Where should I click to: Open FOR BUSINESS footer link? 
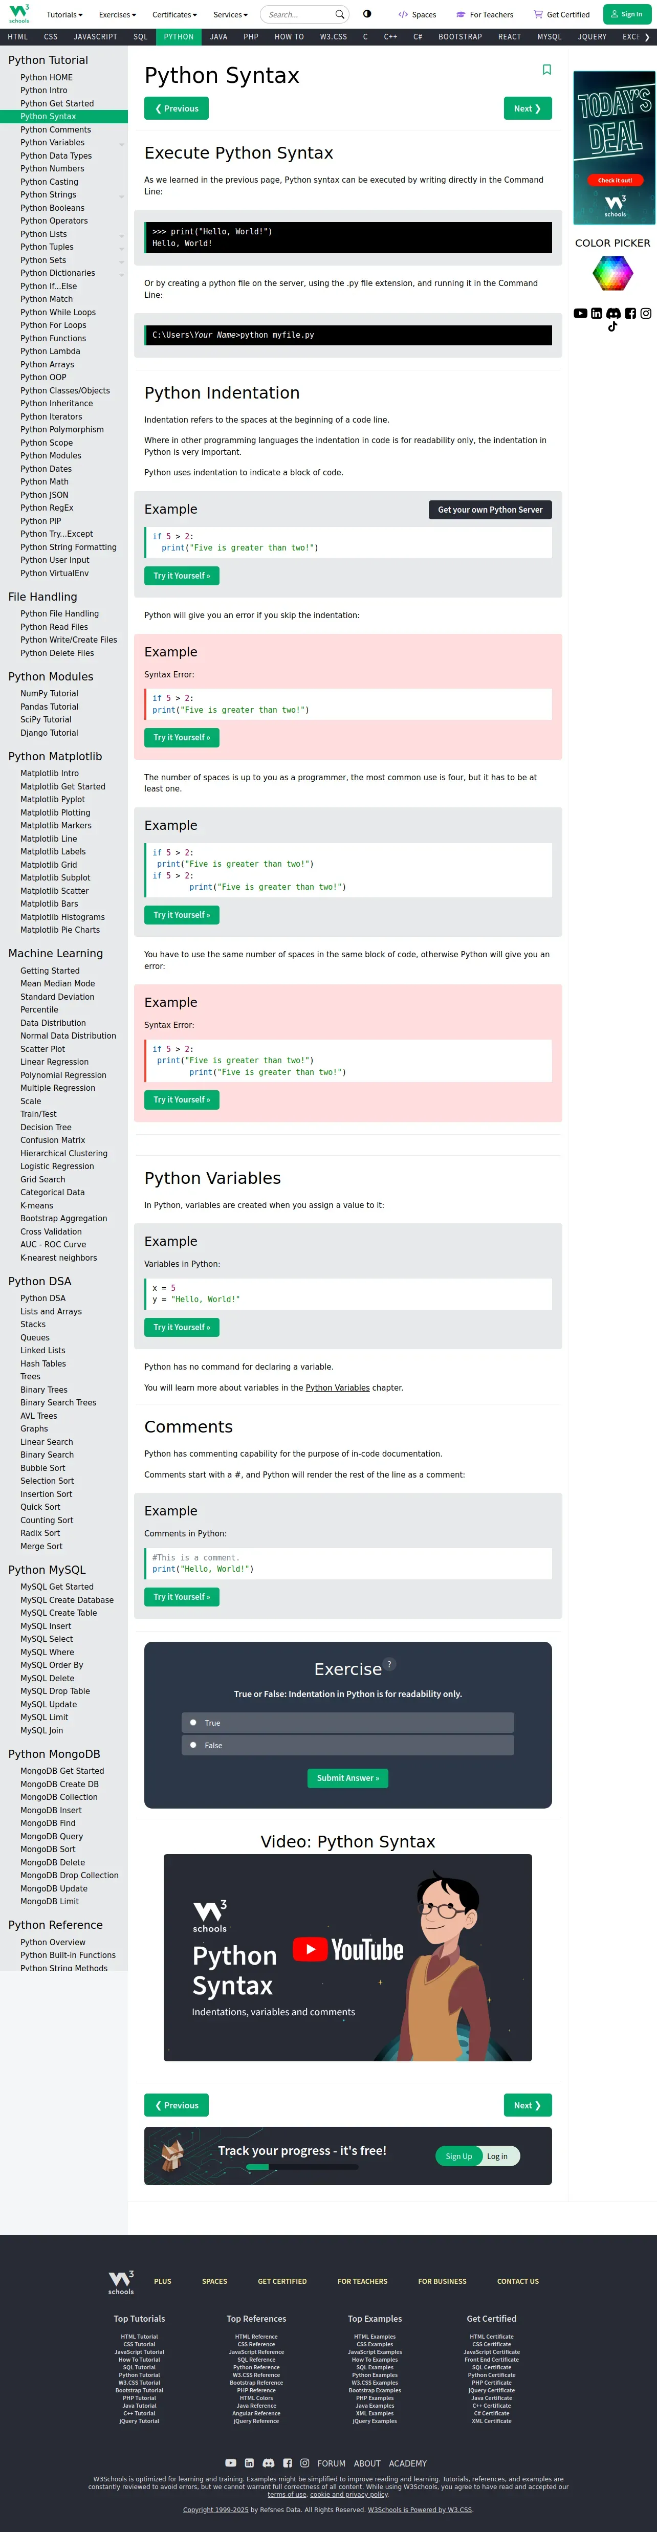point(443,2282)
